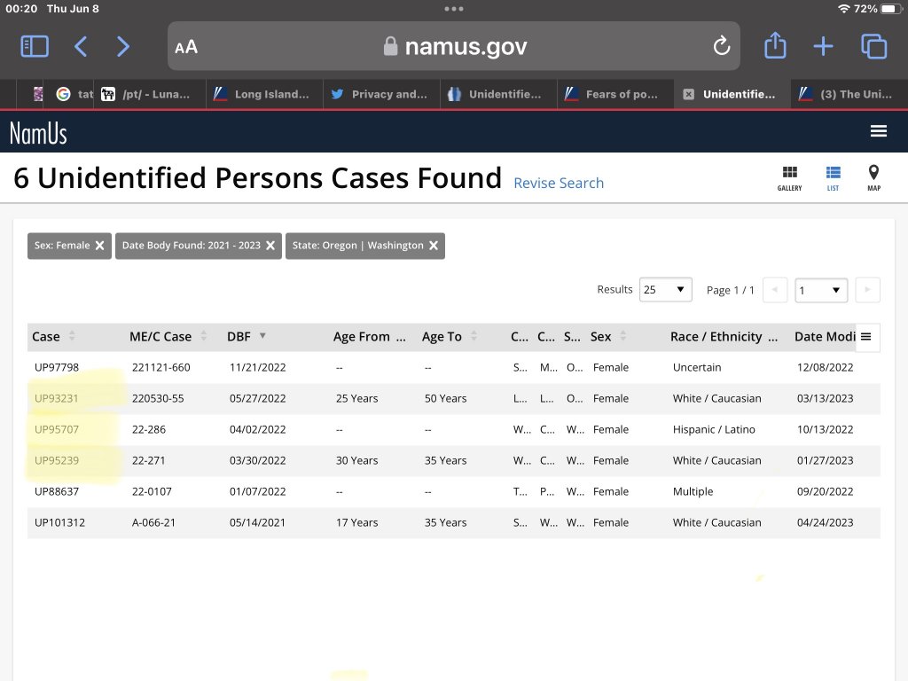Screen dimensions: 908x681
Task: Remove the Date Body Found filter
Action: (x=272, y=246)
